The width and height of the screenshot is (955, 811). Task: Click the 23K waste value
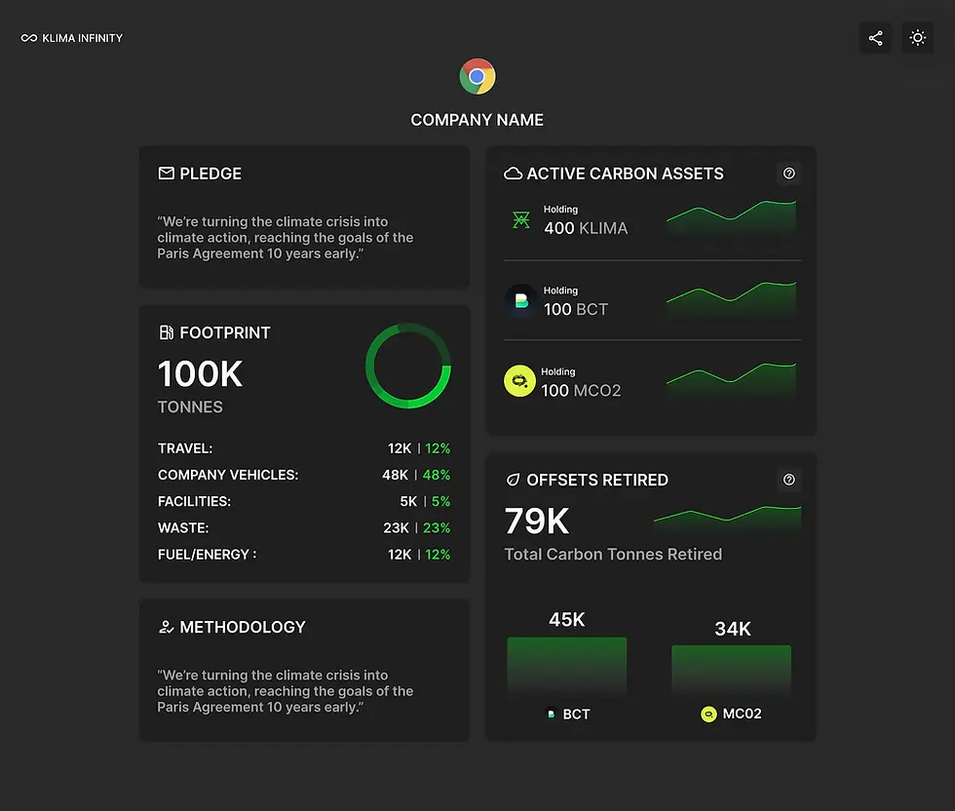[x=396, y=527]
